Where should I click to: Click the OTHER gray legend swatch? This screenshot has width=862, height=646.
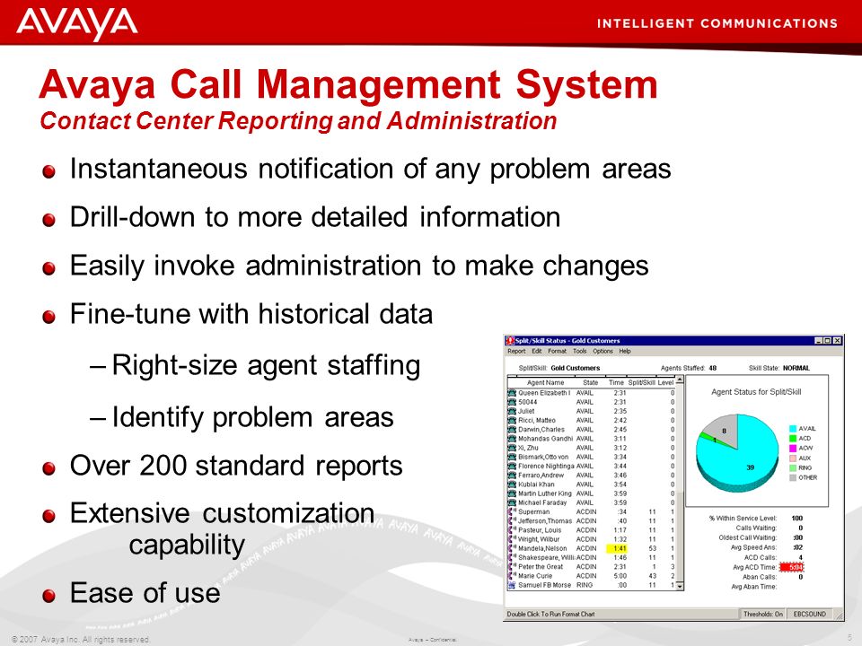click(x=793, y=478)
